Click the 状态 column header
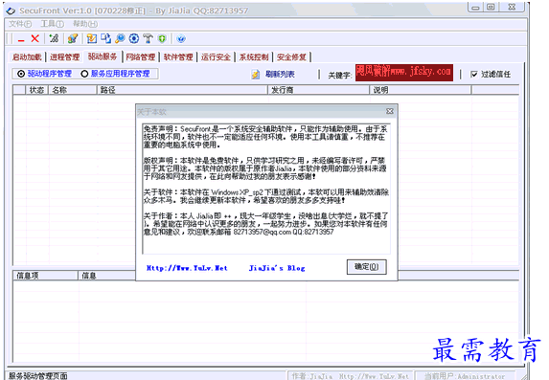This screenshot has height=380, width=549. [36, 90]
